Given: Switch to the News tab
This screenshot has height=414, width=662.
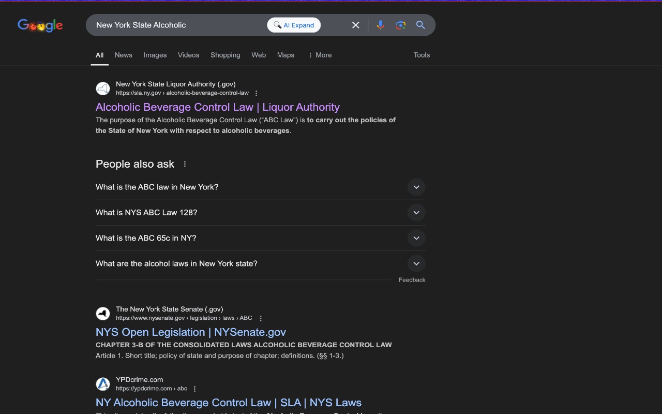Looking at the screenshot, I should tap(124, 55).
